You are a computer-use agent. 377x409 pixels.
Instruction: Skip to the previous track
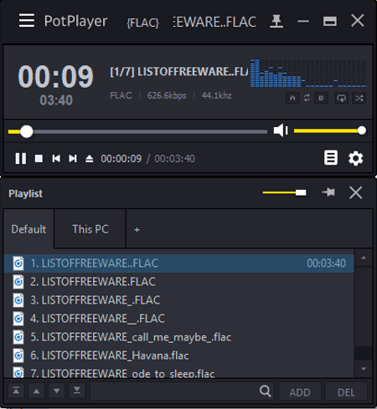coord(56,159)
